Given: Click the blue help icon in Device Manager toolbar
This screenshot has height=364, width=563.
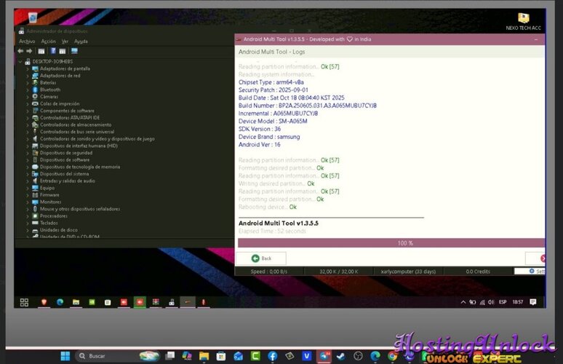Looking at the screenshot, I should 53,51.
